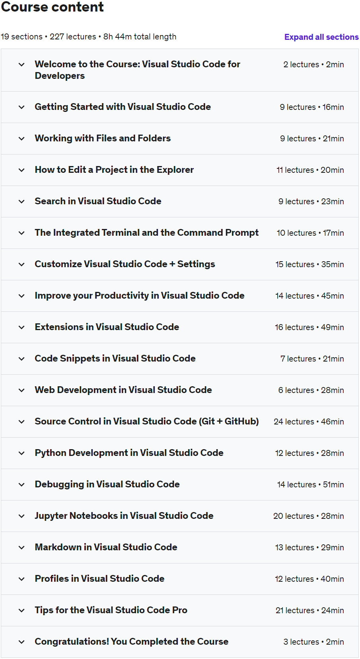This screenshot has width=360, height=659.
Task: Click '6 lectures • 28min' duration text
Action: [311, 390]
